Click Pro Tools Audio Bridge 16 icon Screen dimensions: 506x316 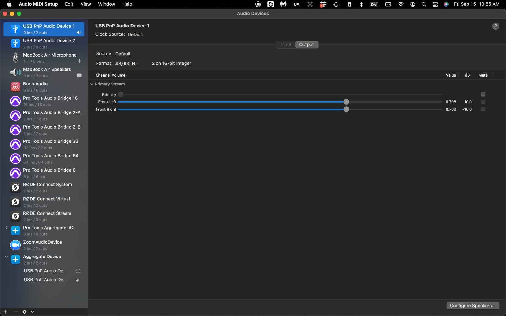point(15,101)
